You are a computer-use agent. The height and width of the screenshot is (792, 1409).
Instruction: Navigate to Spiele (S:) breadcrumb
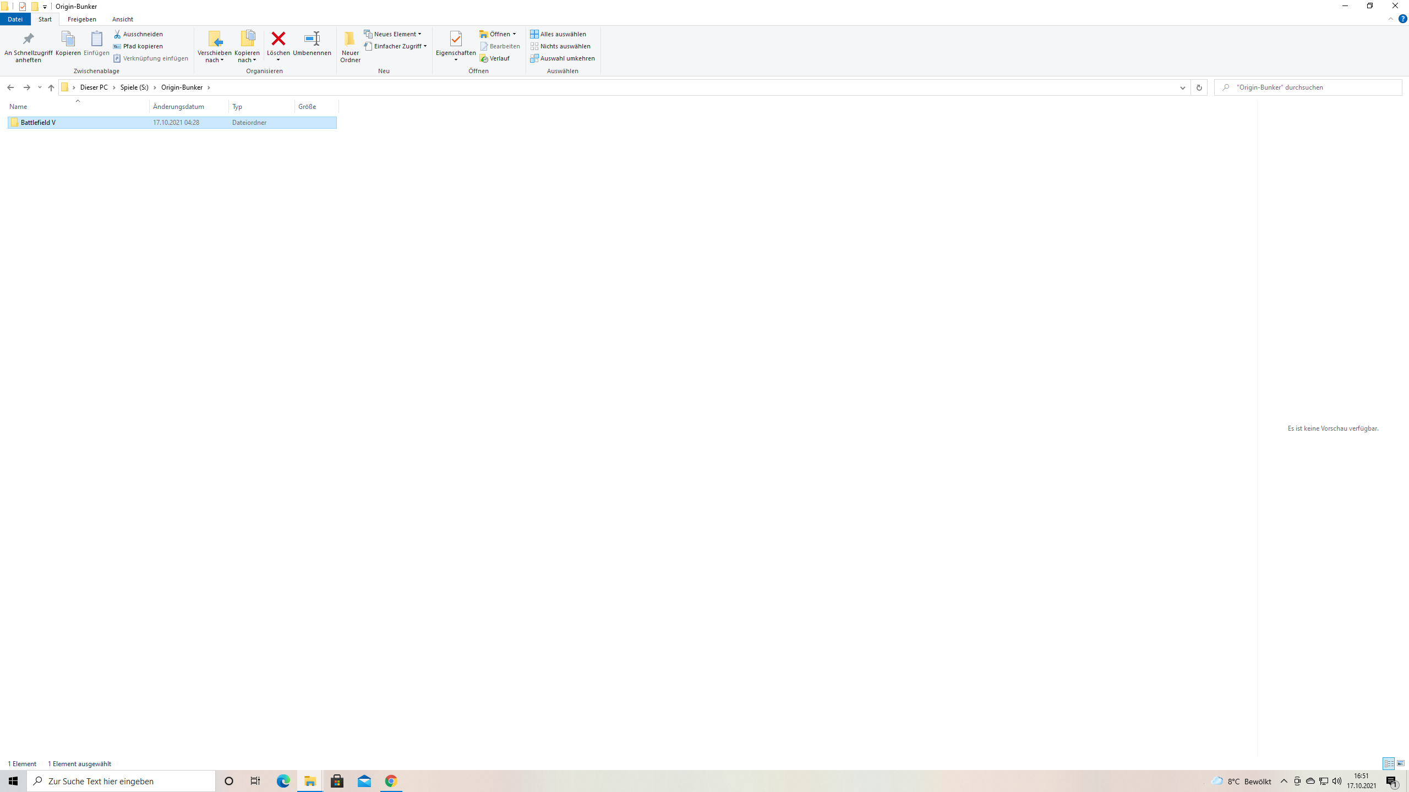(134, 87)
